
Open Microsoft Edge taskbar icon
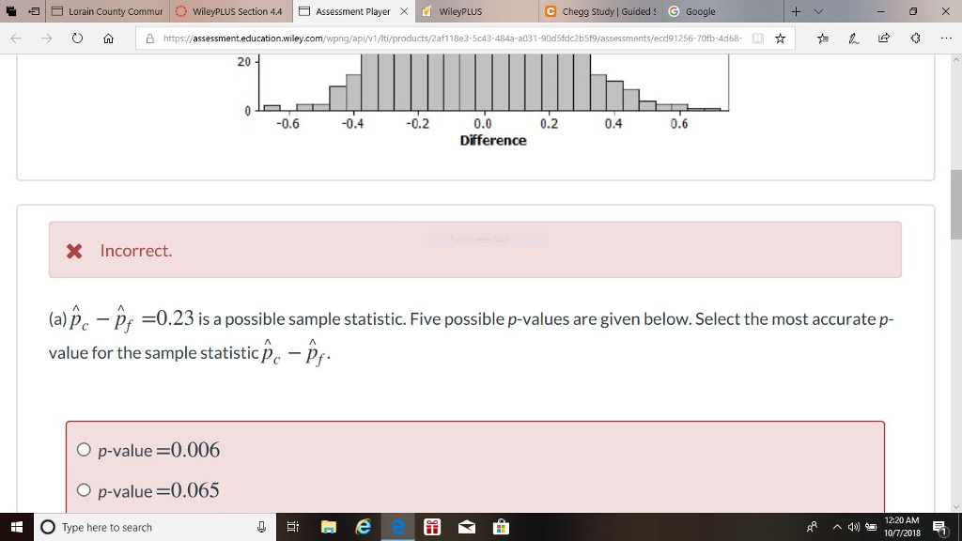pyautogui.click(x=398, y=527)
